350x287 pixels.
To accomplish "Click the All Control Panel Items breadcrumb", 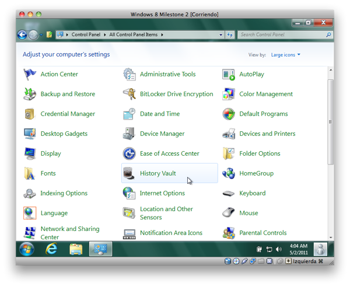I will (x=133, y=34).
